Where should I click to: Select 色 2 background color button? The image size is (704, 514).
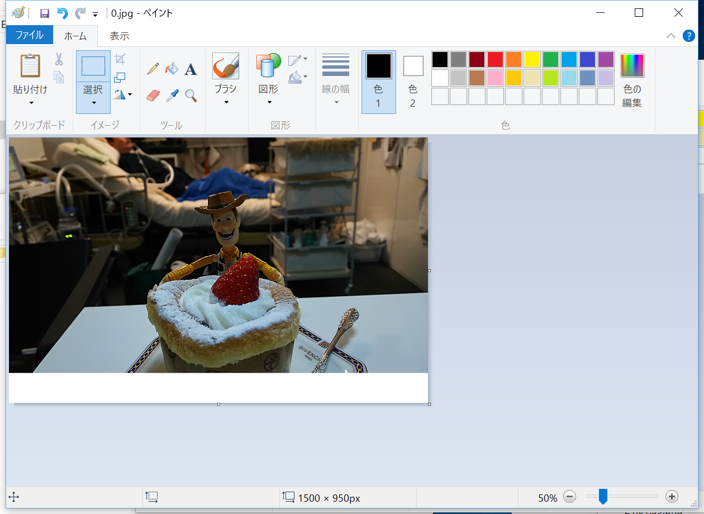click(413, 82)
